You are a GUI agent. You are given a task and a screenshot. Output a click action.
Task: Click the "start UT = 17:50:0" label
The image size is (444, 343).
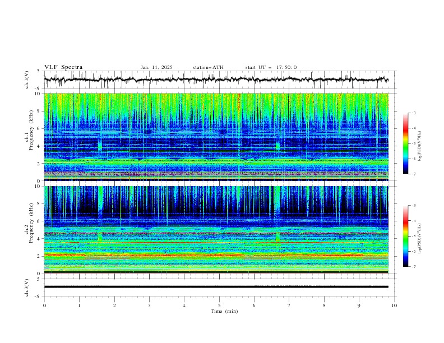click(x=271, y=67)
